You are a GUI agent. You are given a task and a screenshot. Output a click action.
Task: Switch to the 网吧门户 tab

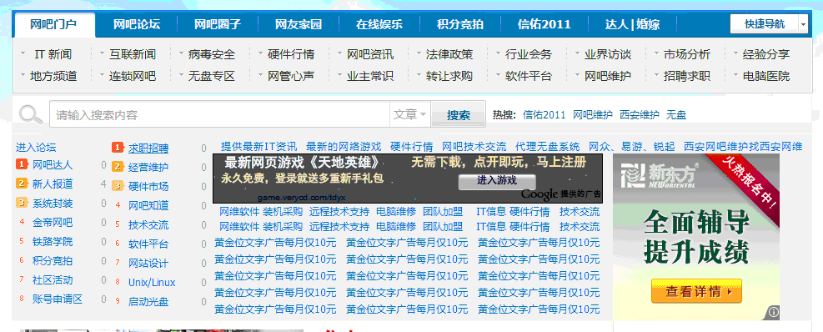(54, 25)
